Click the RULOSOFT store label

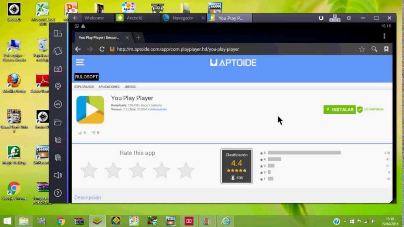[86, 77]
